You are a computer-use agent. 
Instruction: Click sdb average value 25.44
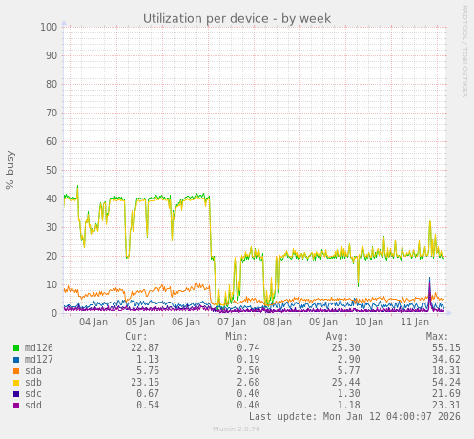(346, 383)
